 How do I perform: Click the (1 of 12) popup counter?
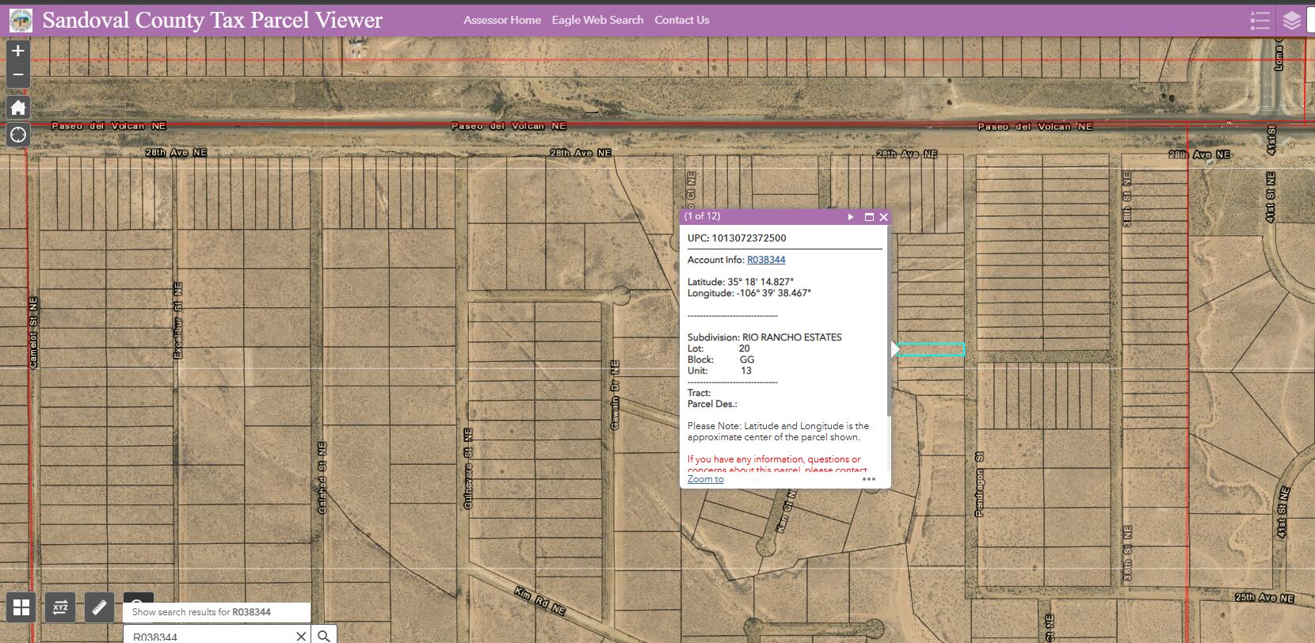click(x=702, y=216)
